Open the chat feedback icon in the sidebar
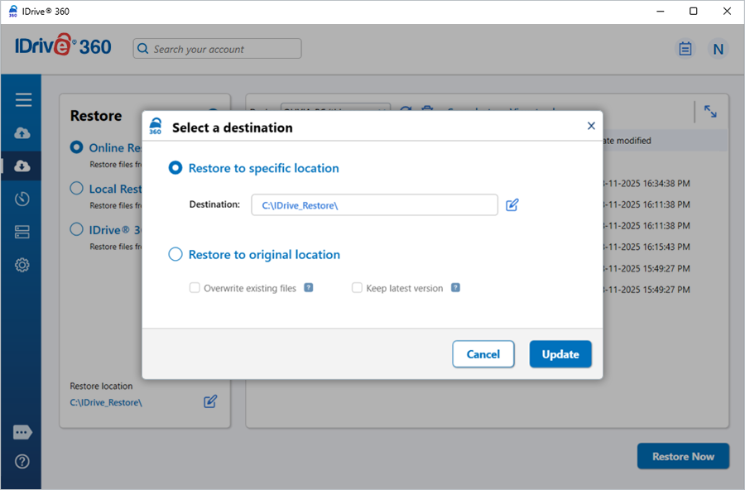 tap(23, 432)
